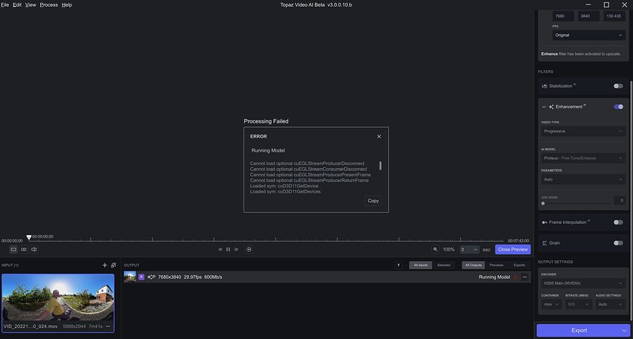Click the select-all inputs icon beside plus
This screenshot has height=339, width=633.
[x=113, y=265]
